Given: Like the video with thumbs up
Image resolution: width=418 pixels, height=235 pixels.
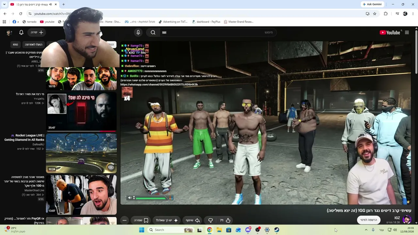Looking at the screenshot, I should (x=225, y=220).
